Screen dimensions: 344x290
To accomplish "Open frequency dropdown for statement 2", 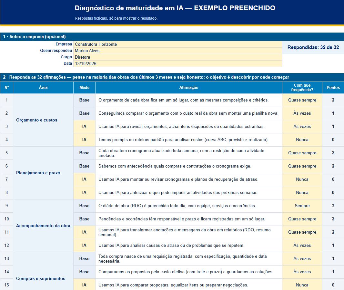I will click(x=302, y=113).
